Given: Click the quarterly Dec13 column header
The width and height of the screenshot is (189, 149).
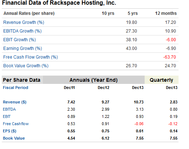Looking at the screenshot, I should (172, 88).
